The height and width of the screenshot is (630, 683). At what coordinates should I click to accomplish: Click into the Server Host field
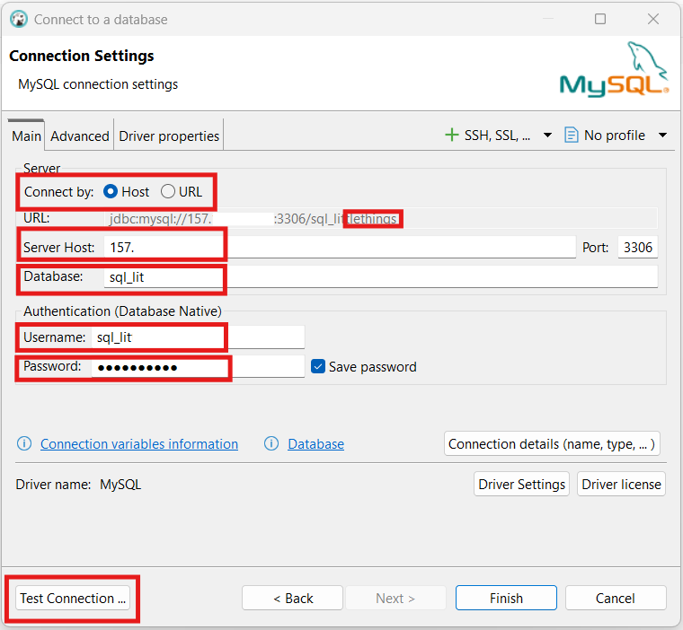pos(340,247)
